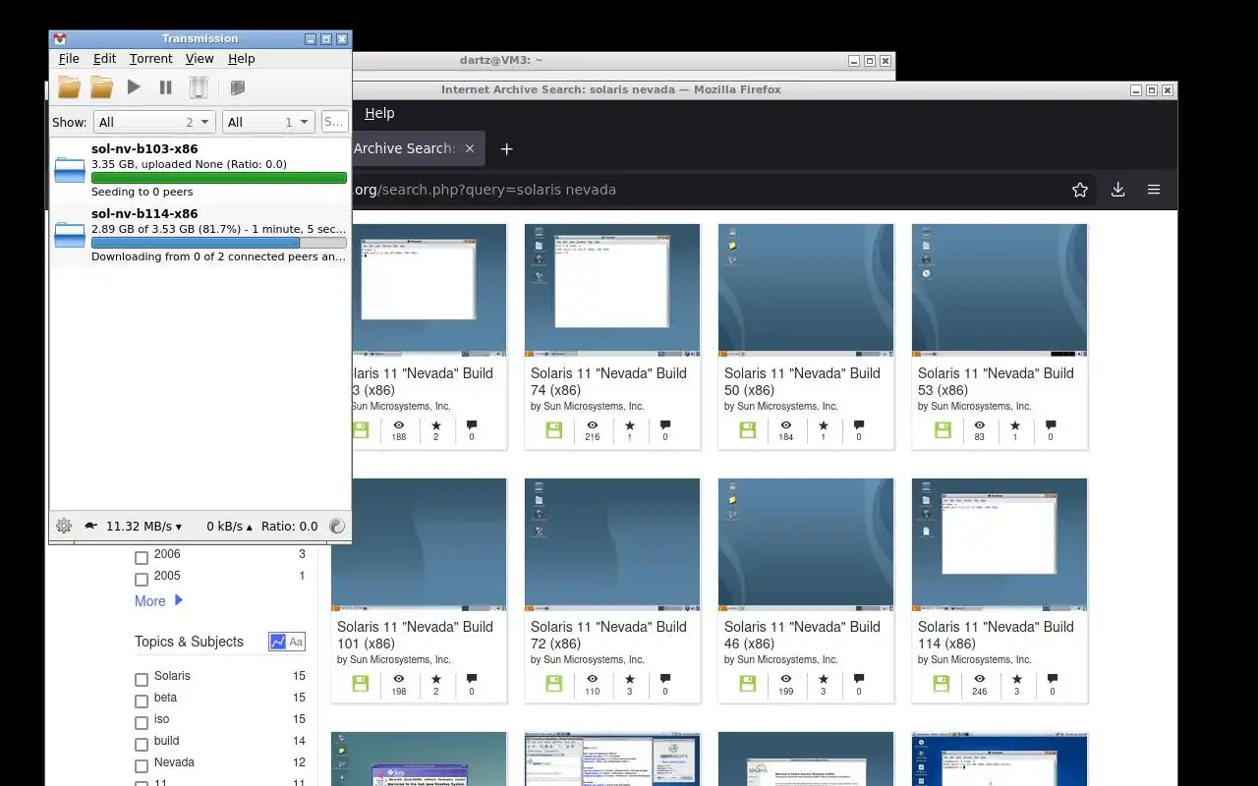
Task: Check the Nevada topic filter
Action: (x=142, y=765)
